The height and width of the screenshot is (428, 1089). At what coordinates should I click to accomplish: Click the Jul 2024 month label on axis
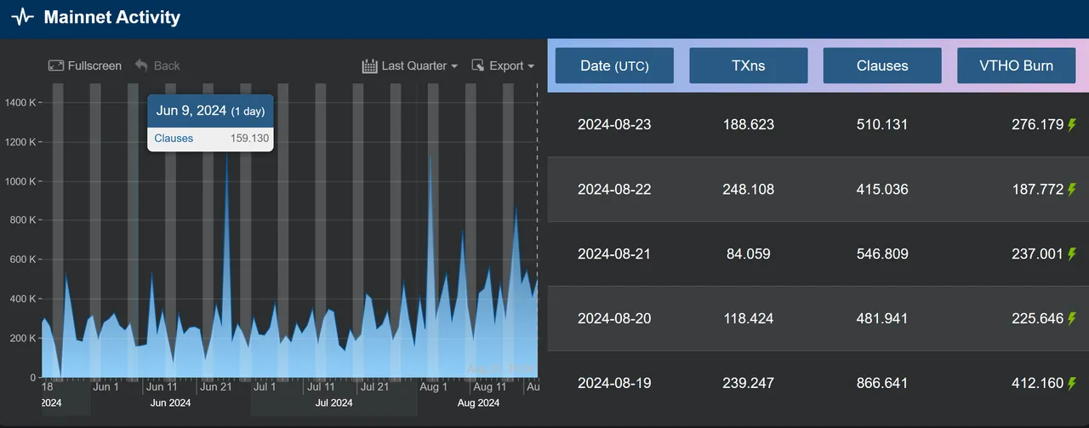click(x=334, y=402)
